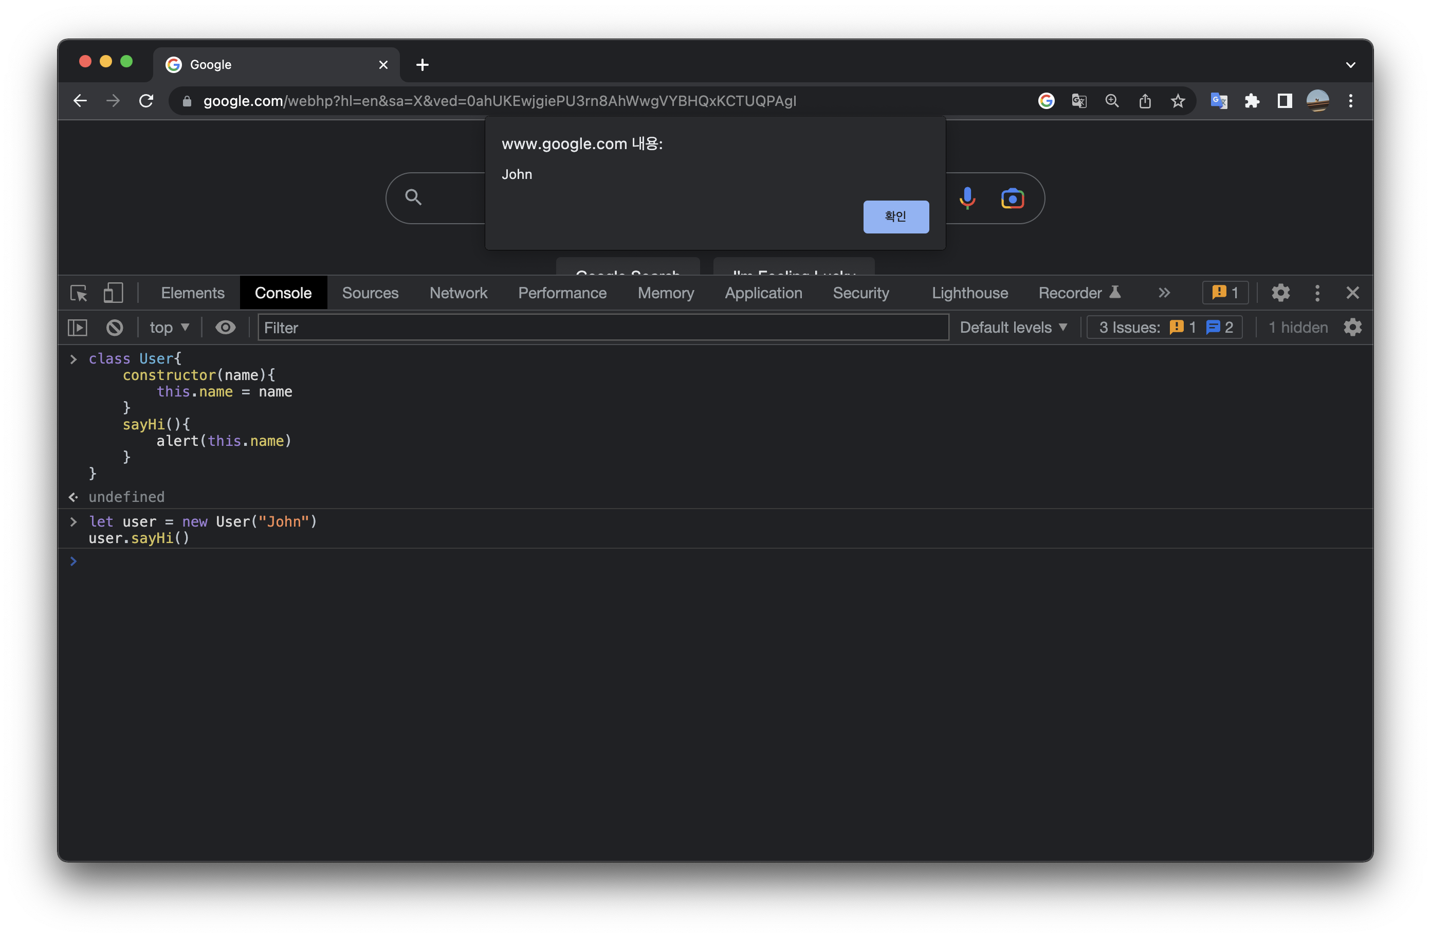Click the page reload icon
Screen dimensions: 1431x938
click(x=146, y=101)
